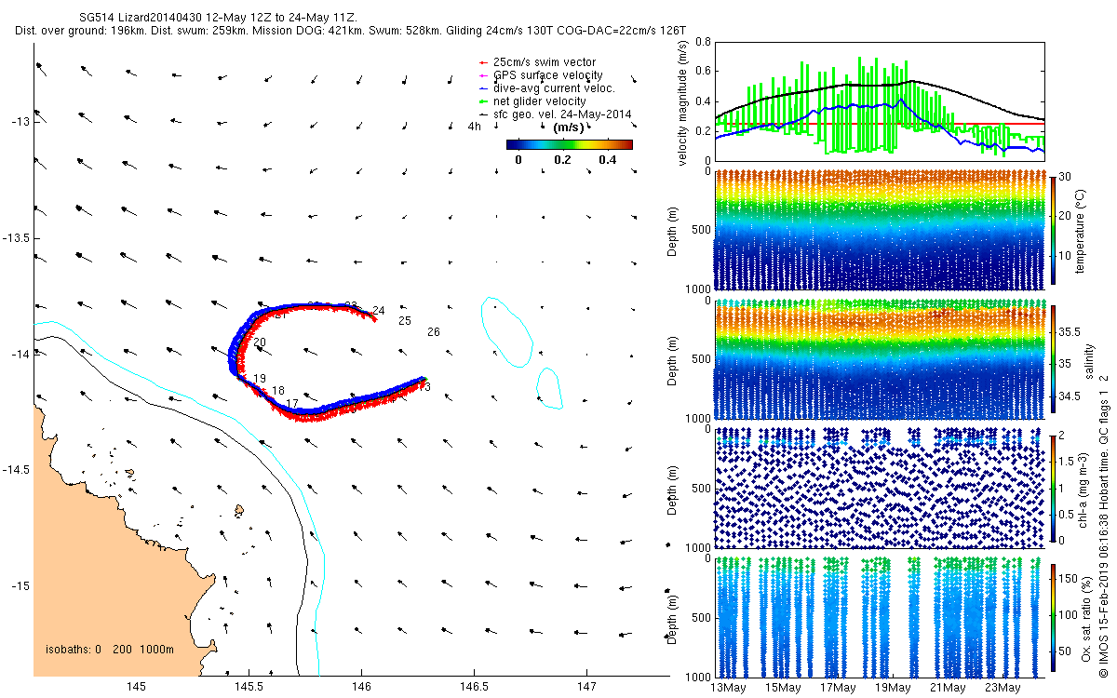The image size is (1117, 698).
Task: Click the '35.5' salinity colorbar tick
Action: 1072,331
